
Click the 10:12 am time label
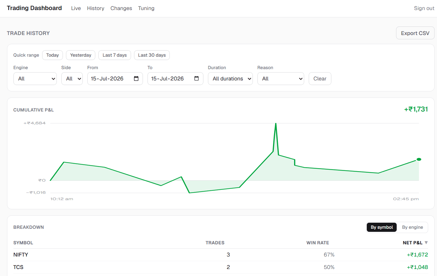[x=62, y=199]
